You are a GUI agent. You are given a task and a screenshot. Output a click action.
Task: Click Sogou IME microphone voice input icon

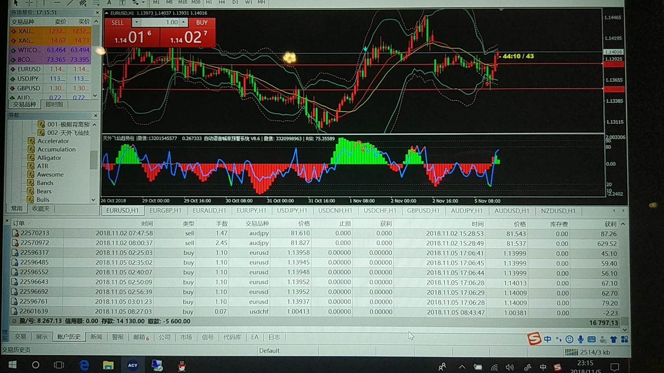tap(581, 339)
